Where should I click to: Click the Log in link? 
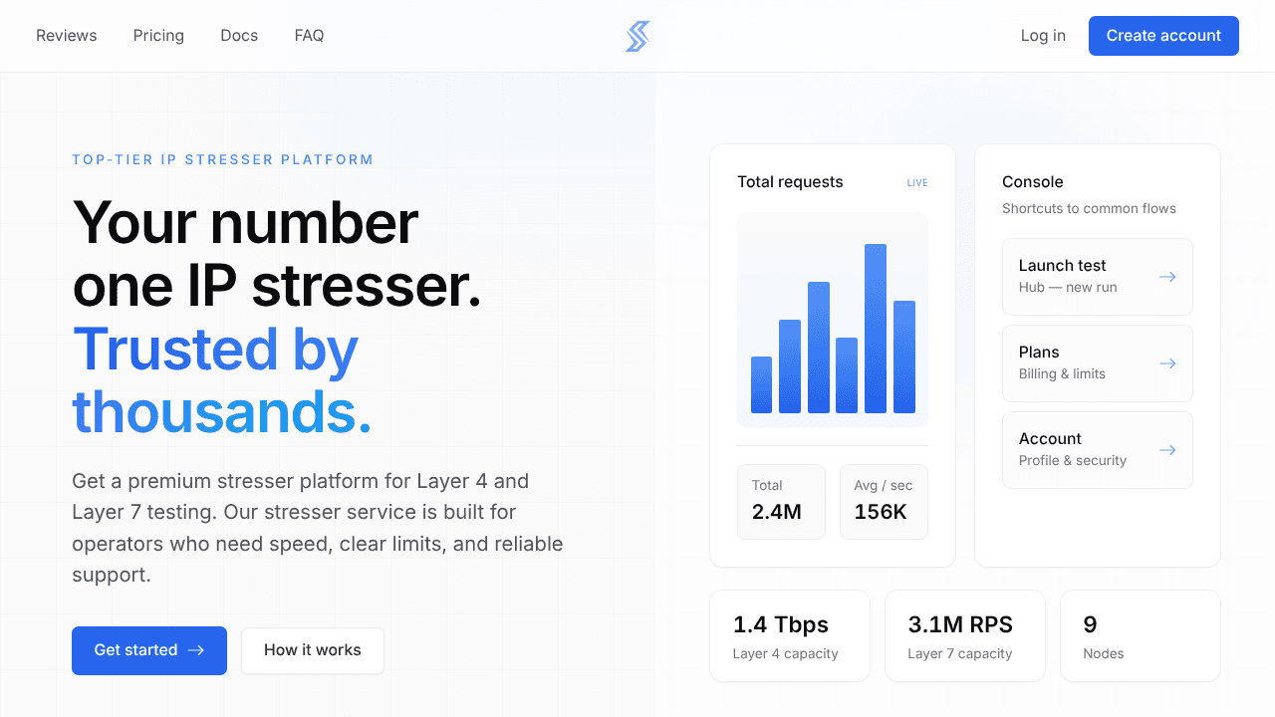[x=1043, y=36]
